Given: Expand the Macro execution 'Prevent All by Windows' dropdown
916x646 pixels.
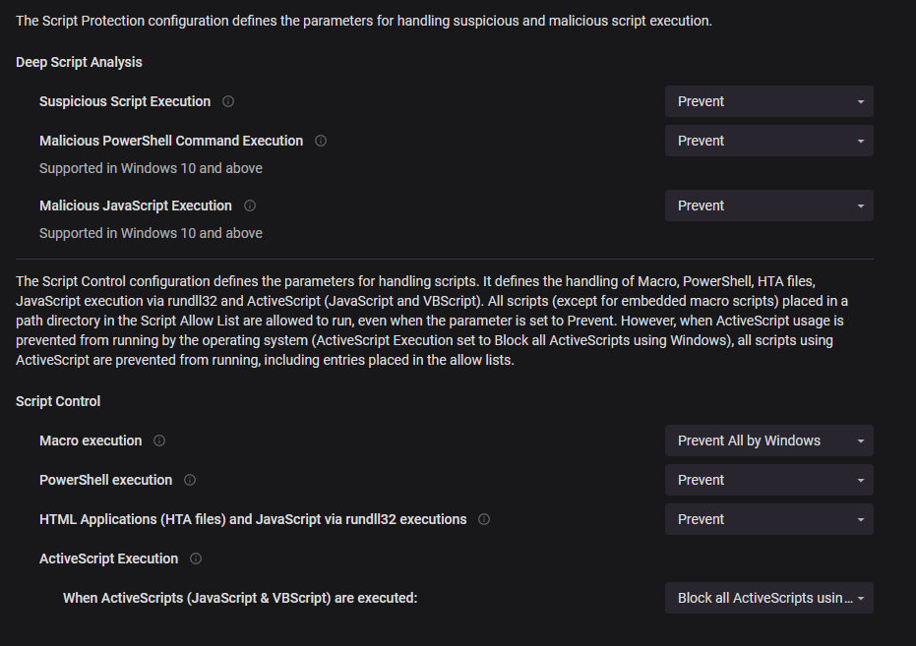Looking at the screenshot, I should coord(768,440).
